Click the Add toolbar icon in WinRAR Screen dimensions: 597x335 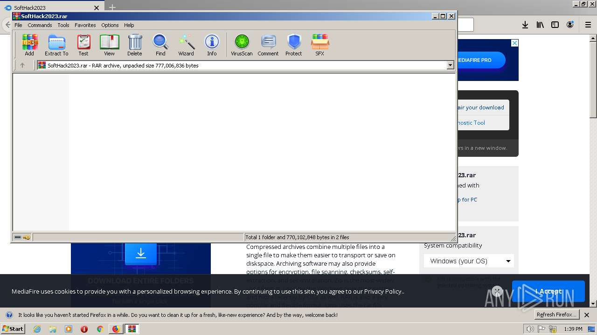click(x=29, y=45)
